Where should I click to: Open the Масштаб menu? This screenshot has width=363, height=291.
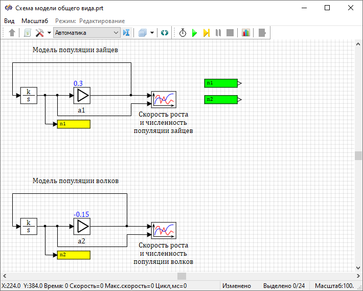(x=35, y=21)
